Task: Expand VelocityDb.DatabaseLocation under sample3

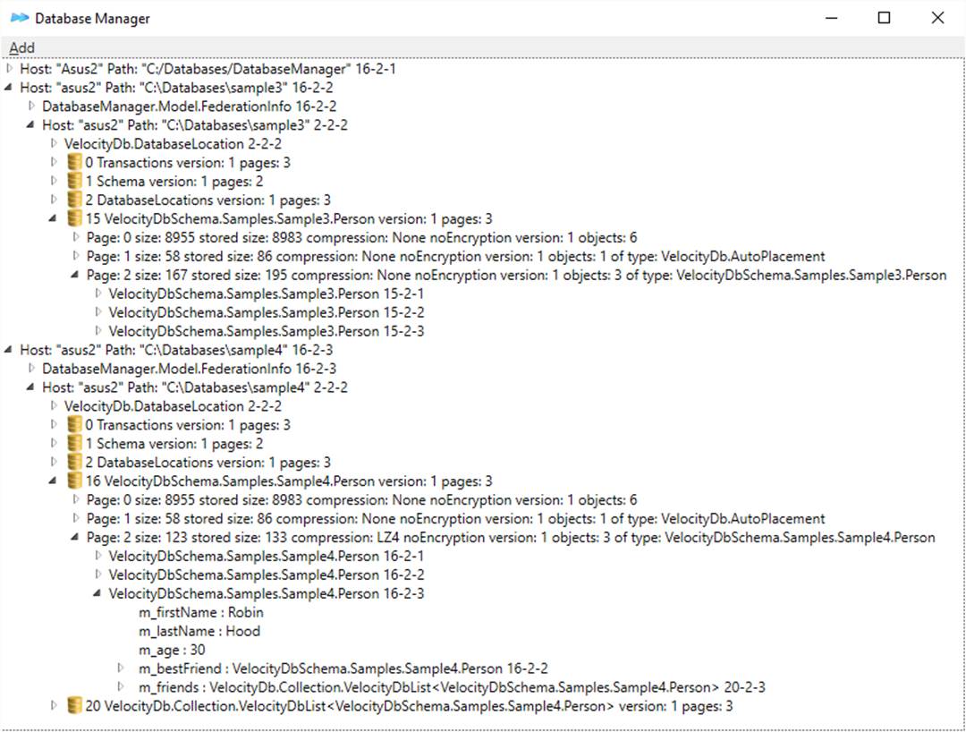Action: pos(54,143)
